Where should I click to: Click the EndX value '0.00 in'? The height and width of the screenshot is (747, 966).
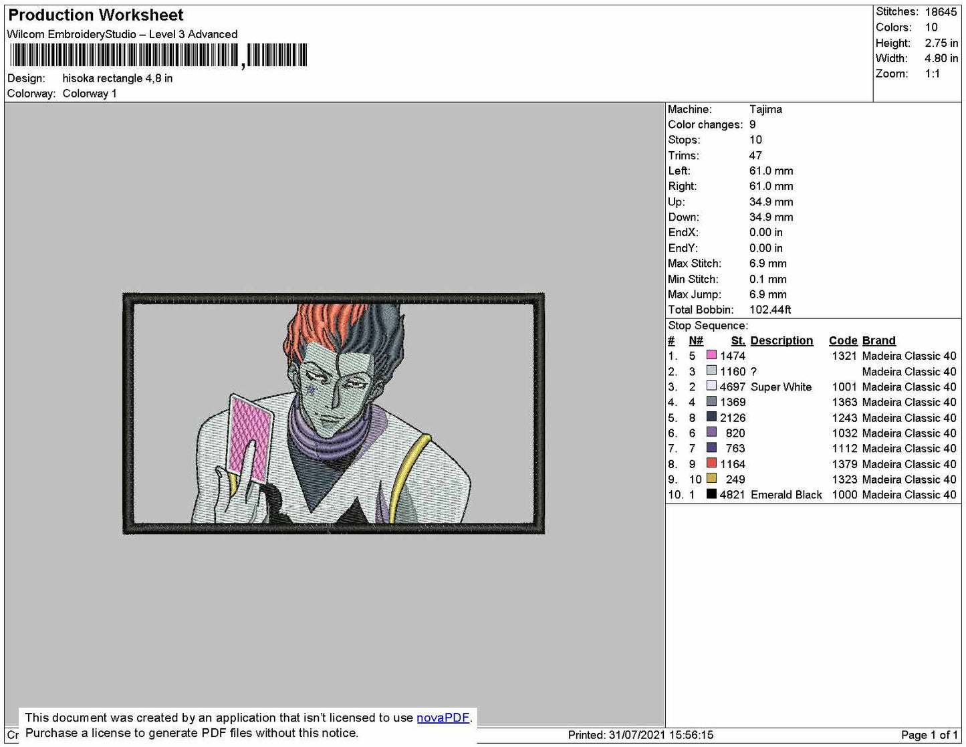(765, 232)
